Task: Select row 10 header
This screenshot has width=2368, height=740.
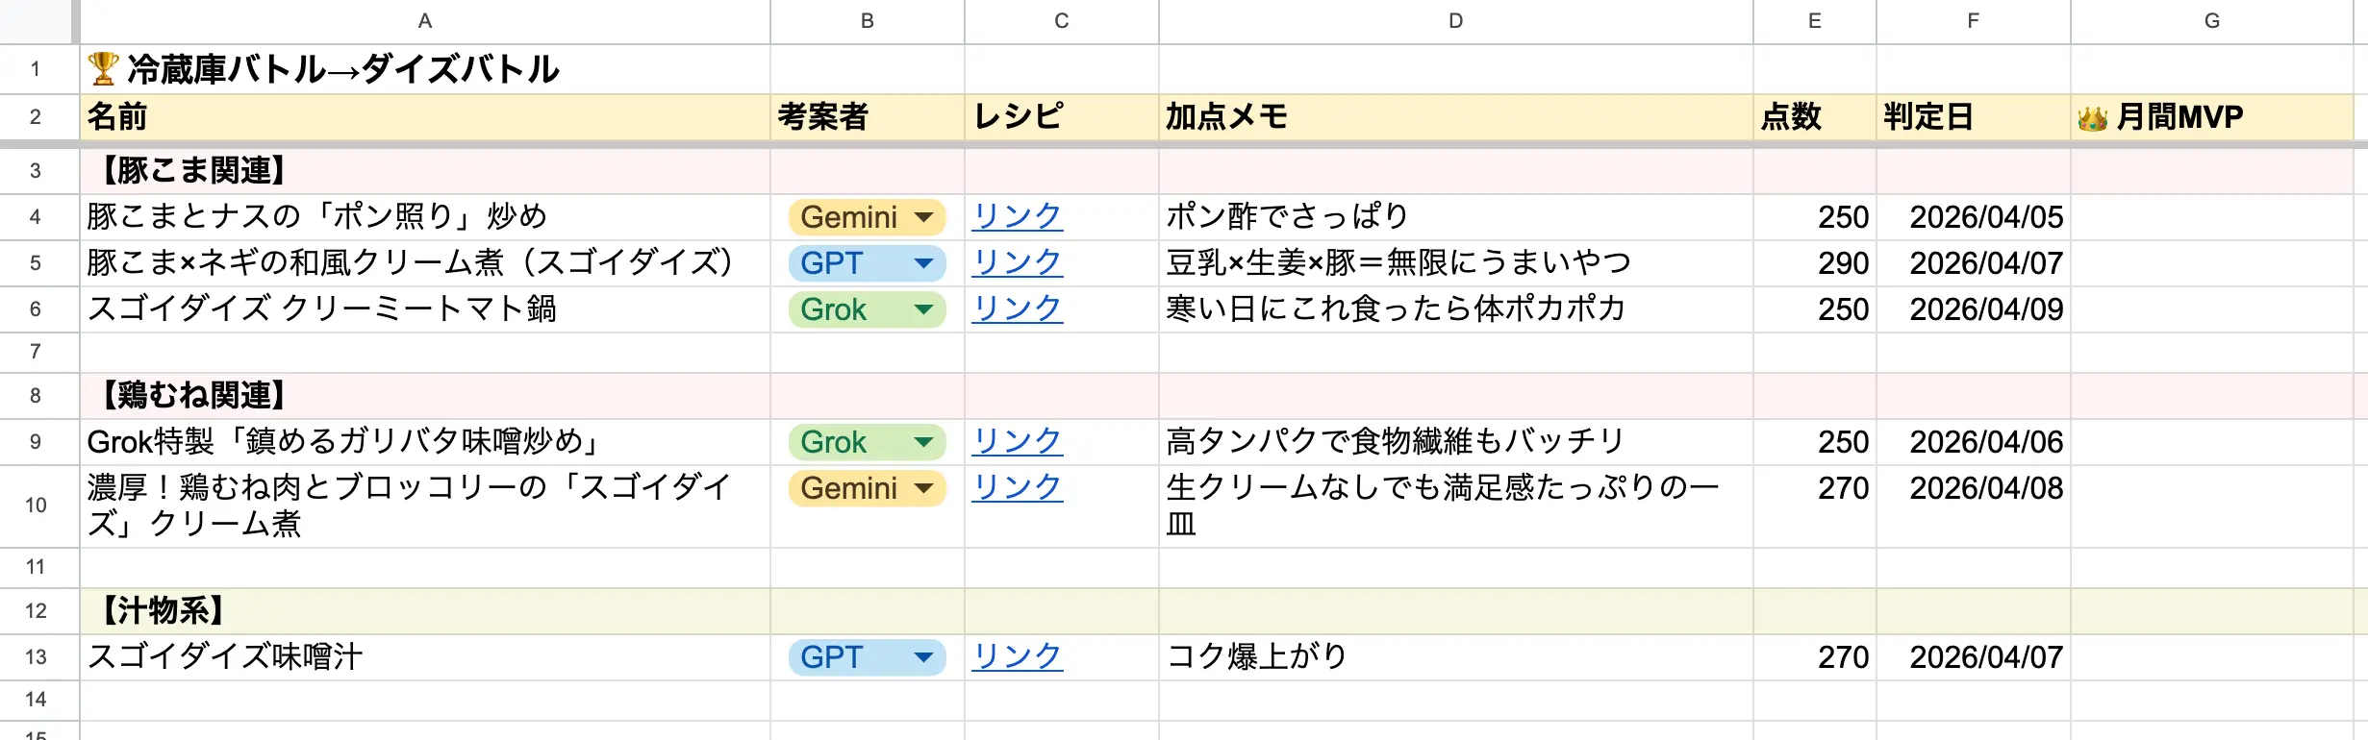Action: coord(36,506)
